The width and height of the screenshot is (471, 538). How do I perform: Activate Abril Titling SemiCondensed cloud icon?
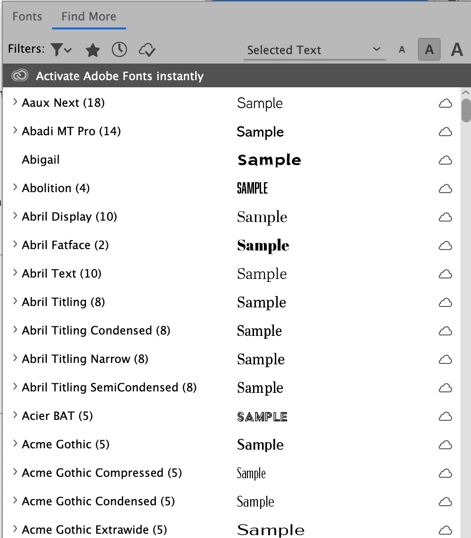pyautogui.click(x=445, y=388)
